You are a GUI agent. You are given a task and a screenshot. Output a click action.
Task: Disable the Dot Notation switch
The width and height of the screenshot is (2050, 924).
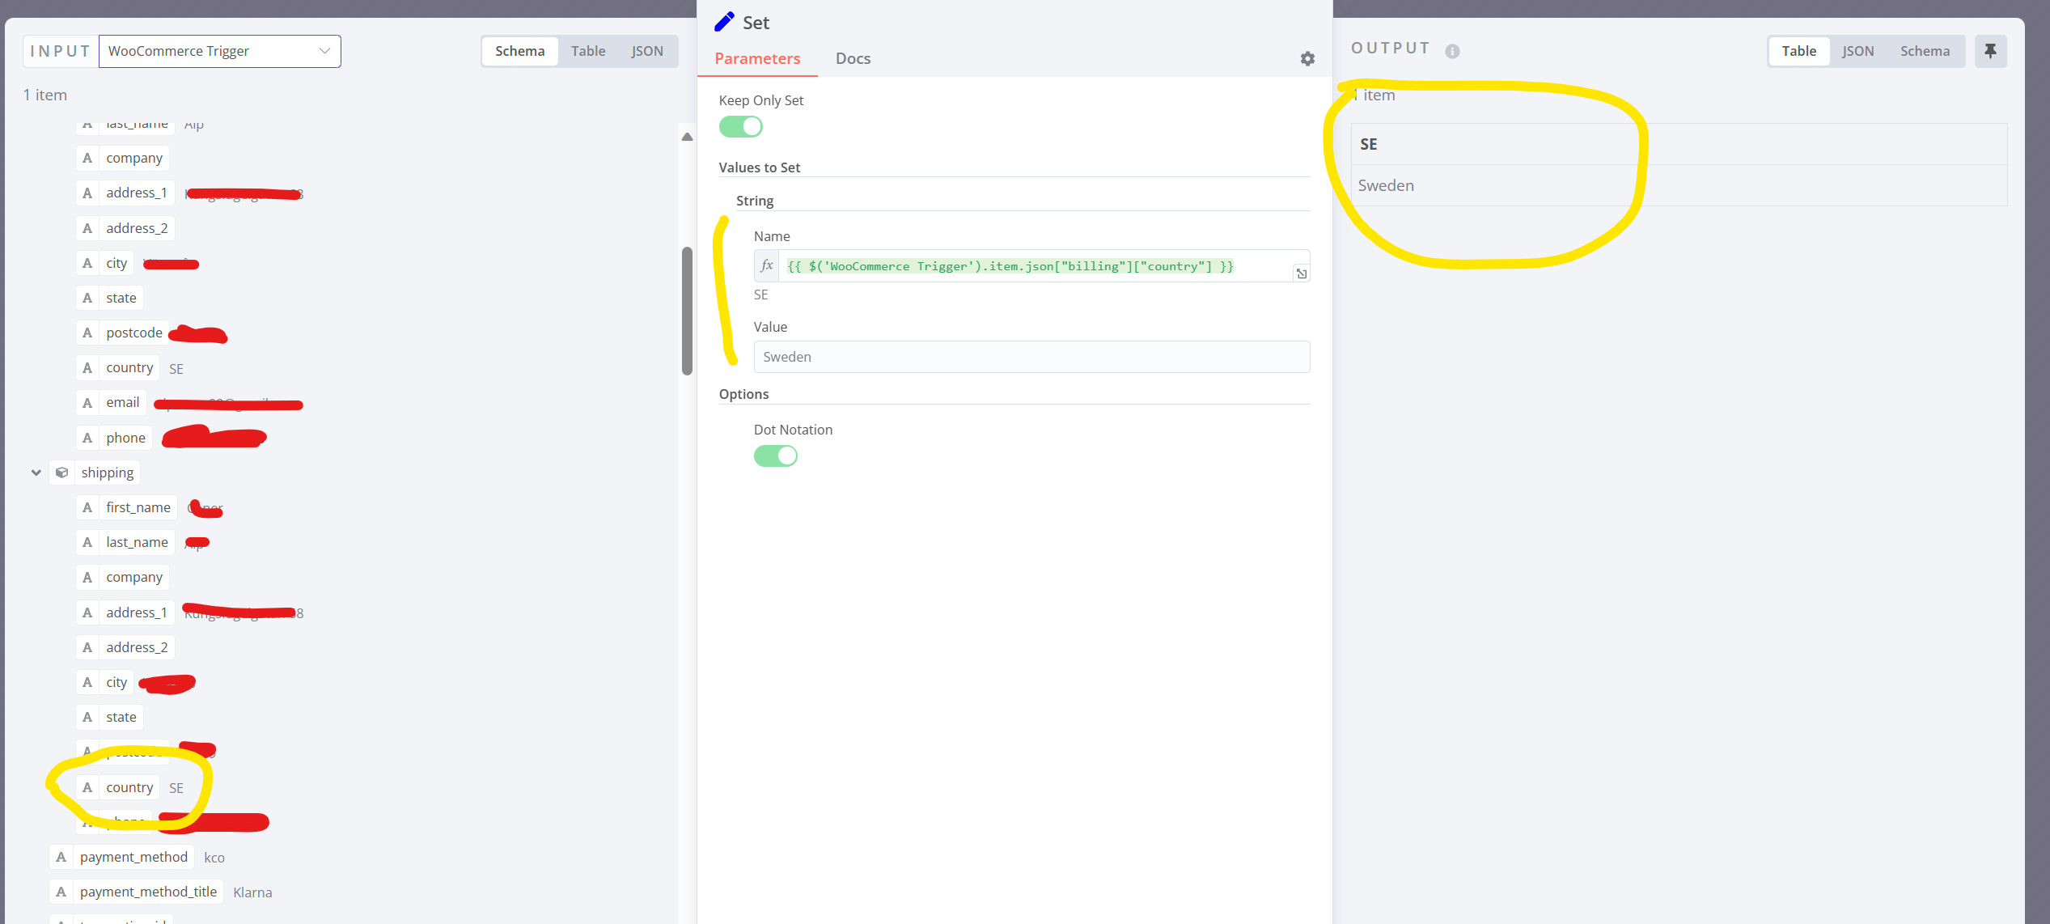(x=775, y=456)
